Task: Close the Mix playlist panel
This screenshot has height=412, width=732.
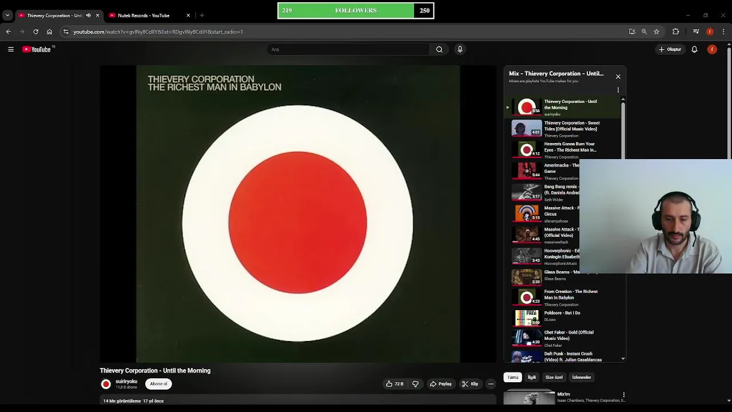Action: (x=618, y=76)
